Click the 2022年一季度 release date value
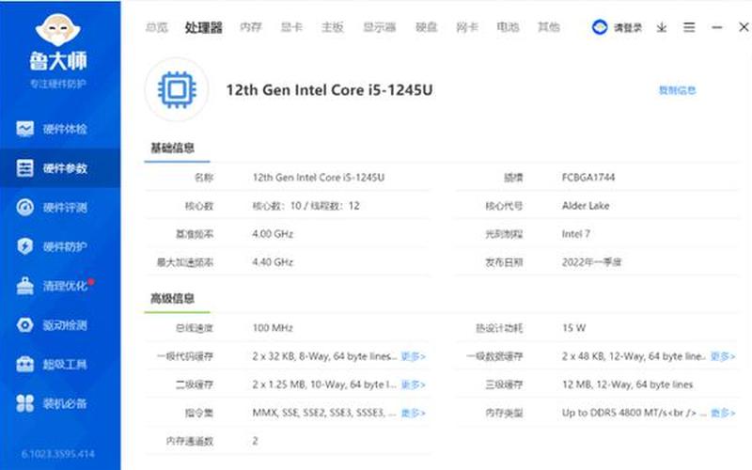 (592, 262)
